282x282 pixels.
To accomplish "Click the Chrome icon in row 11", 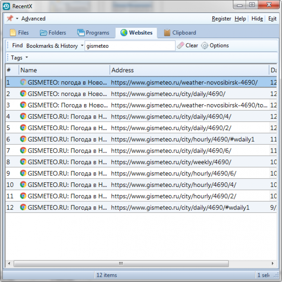I will [x=23, y=196].
